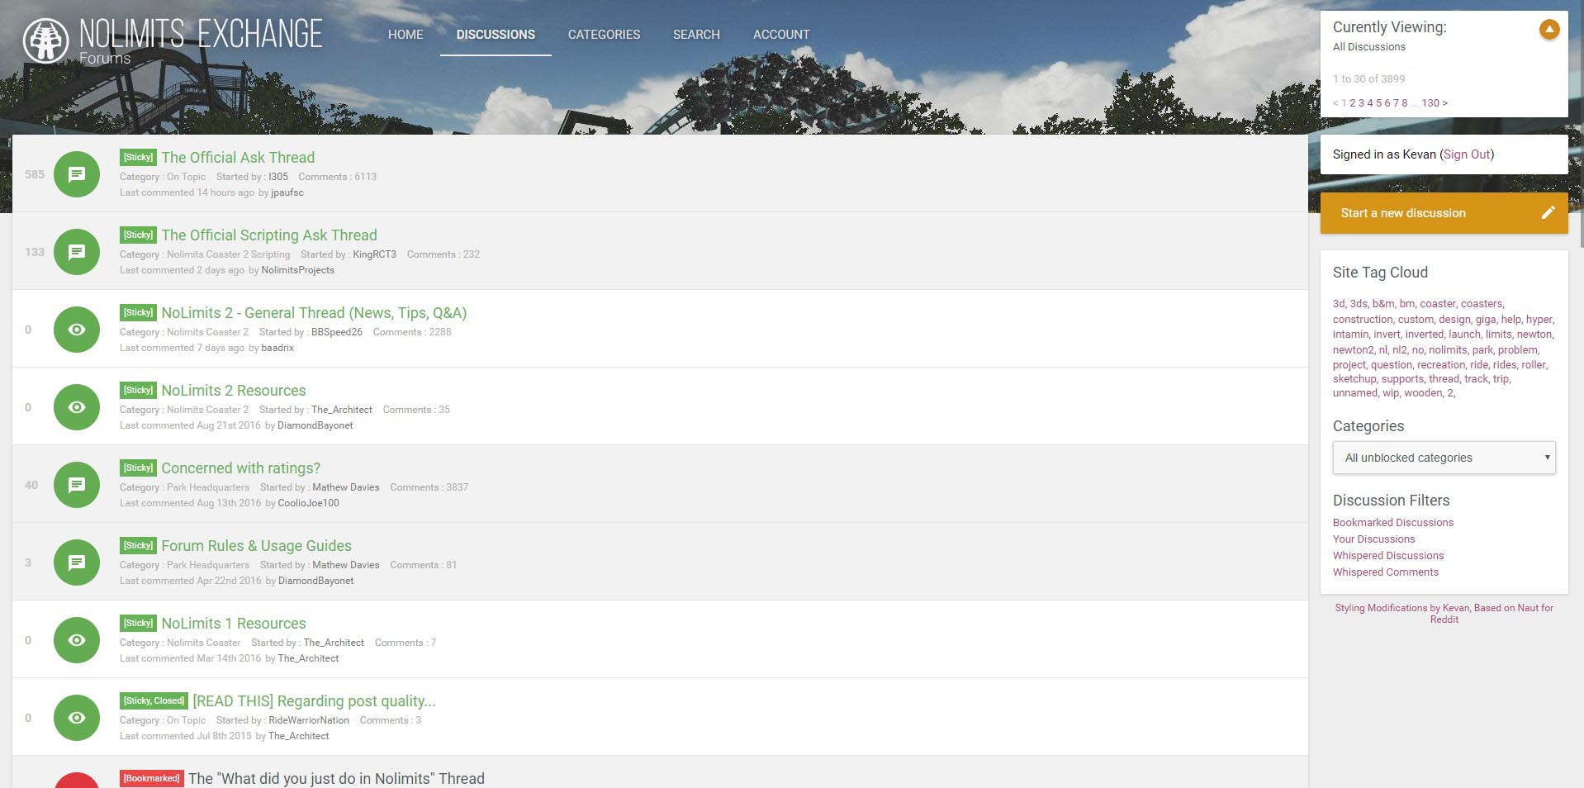Screen dimensions: 1584x788
Task: Click last commenter CoolioJoe100
Action: coord(308,503)
